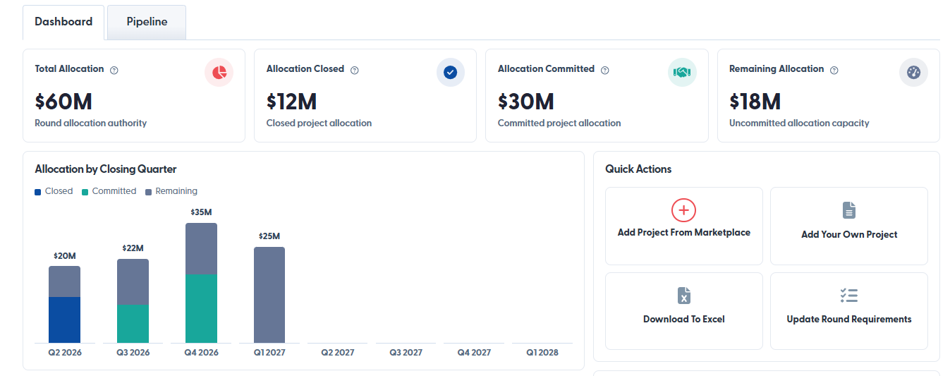Image resolution: width=950 pixels, height=376 pixels.
Task: Click the document icon for Add Your Own Project
Action: click(x=849, y=210)
